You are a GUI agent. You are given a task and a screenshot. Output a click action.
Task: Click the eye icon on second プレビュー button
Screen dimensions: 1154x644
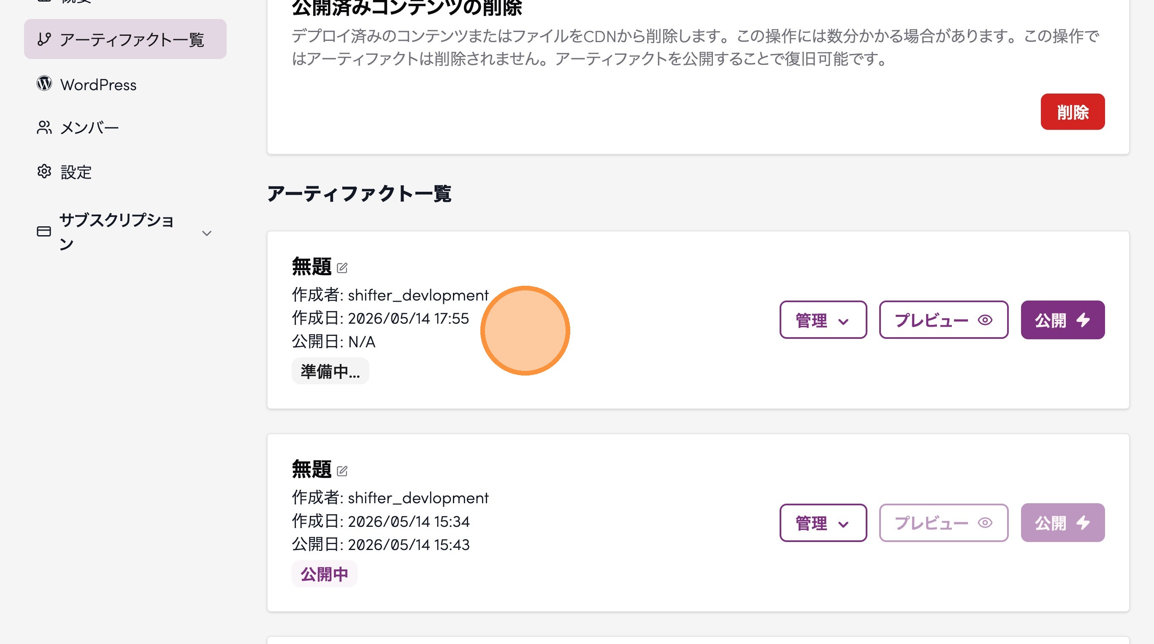tap(985, 522)
